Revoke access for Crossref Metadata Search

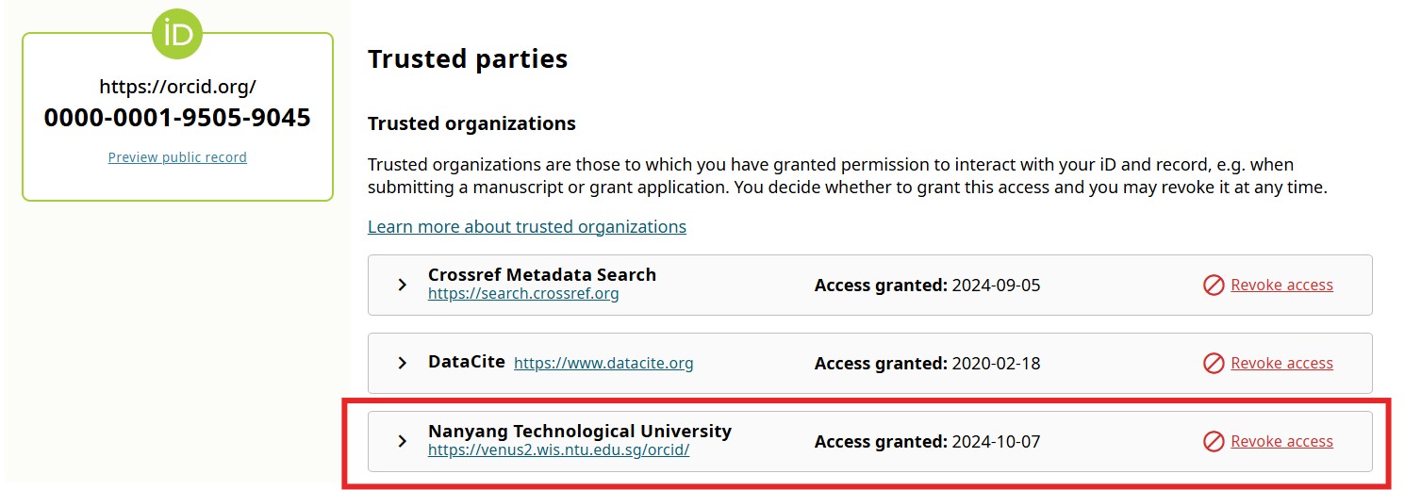coord(1281,285)
